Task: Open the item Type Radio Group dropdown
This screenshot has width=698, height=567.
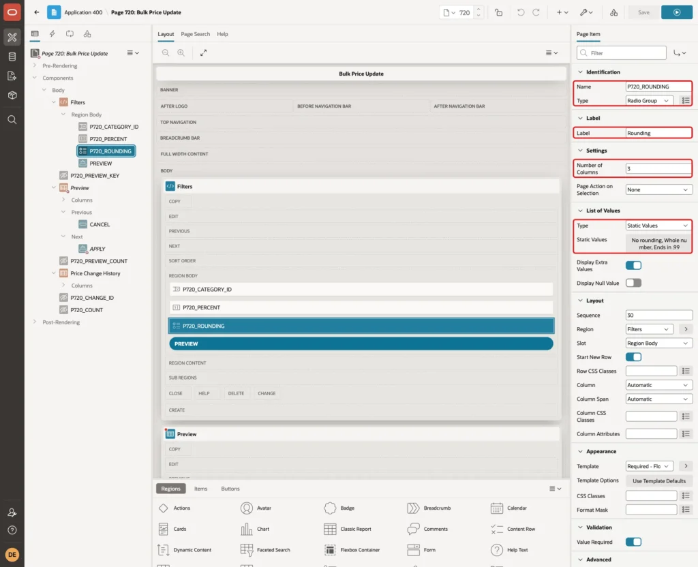Action: (649, 101)
